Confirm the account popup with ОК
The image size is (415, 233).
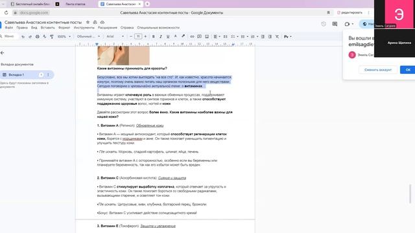pos(408,70)
